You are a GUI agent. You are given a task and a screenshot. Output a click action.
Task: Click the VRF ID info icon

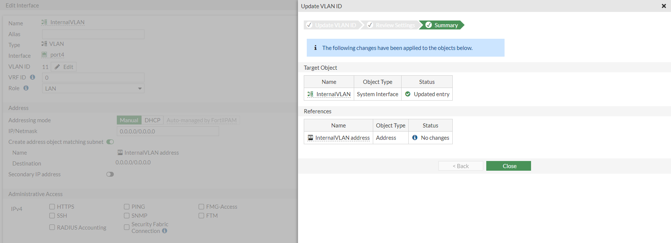click(32, 77)
